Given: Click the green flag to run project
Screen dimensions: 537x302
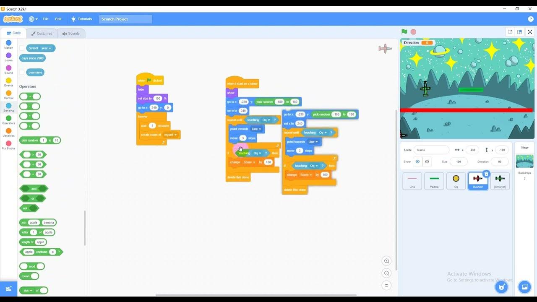Looking at the screenshot, I should (x=404, y=32).
